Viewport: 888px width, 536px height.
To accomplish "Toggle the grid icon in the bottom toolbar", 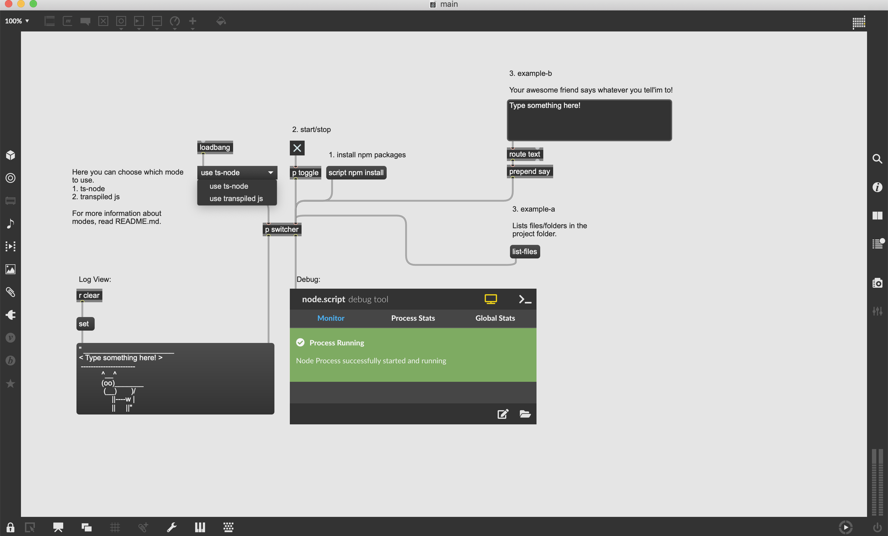I will 115,527.
